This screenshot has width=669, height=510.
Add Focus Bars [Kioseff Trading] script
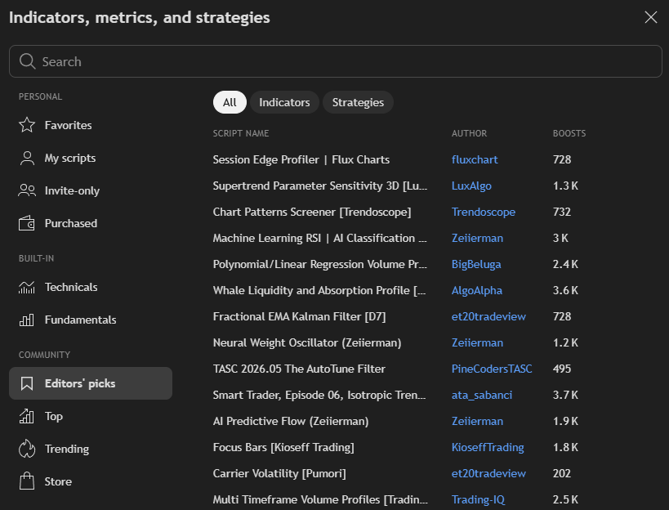pyautogui.click(x=283, y=447)
